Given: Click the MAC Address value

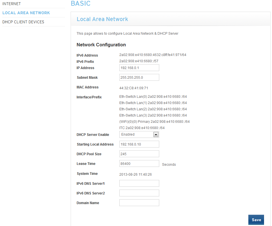Looking at the screenshot, I should point(134,88).
